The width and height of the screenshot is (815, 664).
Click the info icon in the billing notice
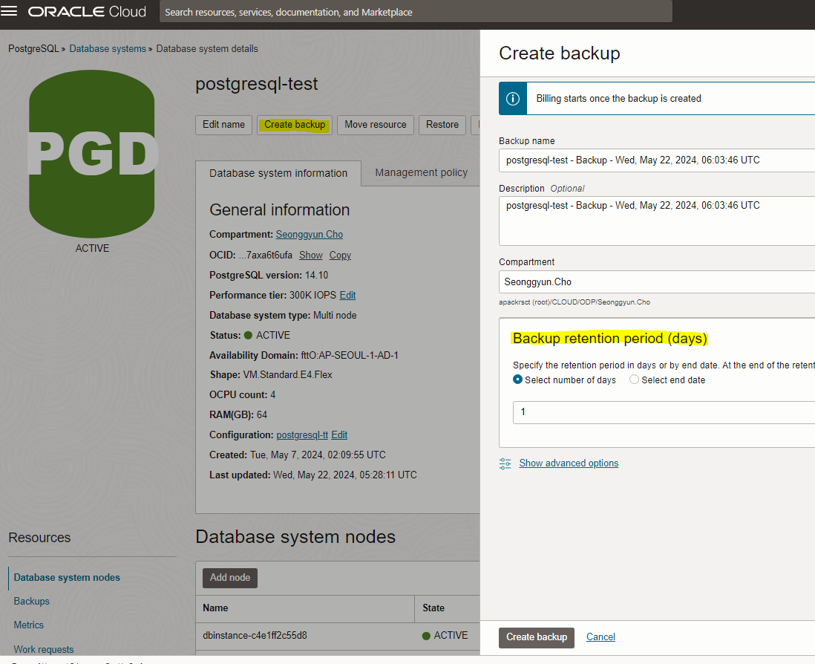(x=512, y=98)
